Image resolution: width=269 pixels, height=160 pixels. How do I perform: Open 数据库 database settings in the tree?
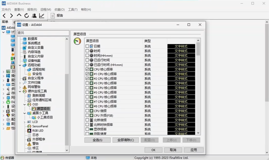[32, 39]
